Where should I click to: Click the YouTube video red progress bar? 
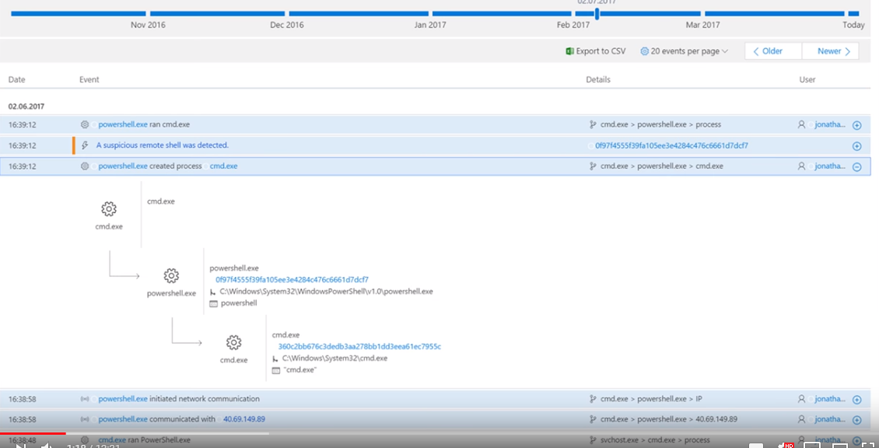tap(33, 433)
